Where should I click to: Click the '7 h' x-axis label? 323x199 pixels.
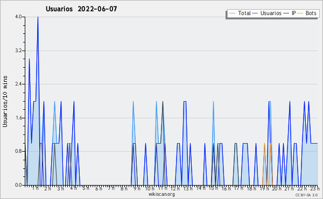coord(111,188)
